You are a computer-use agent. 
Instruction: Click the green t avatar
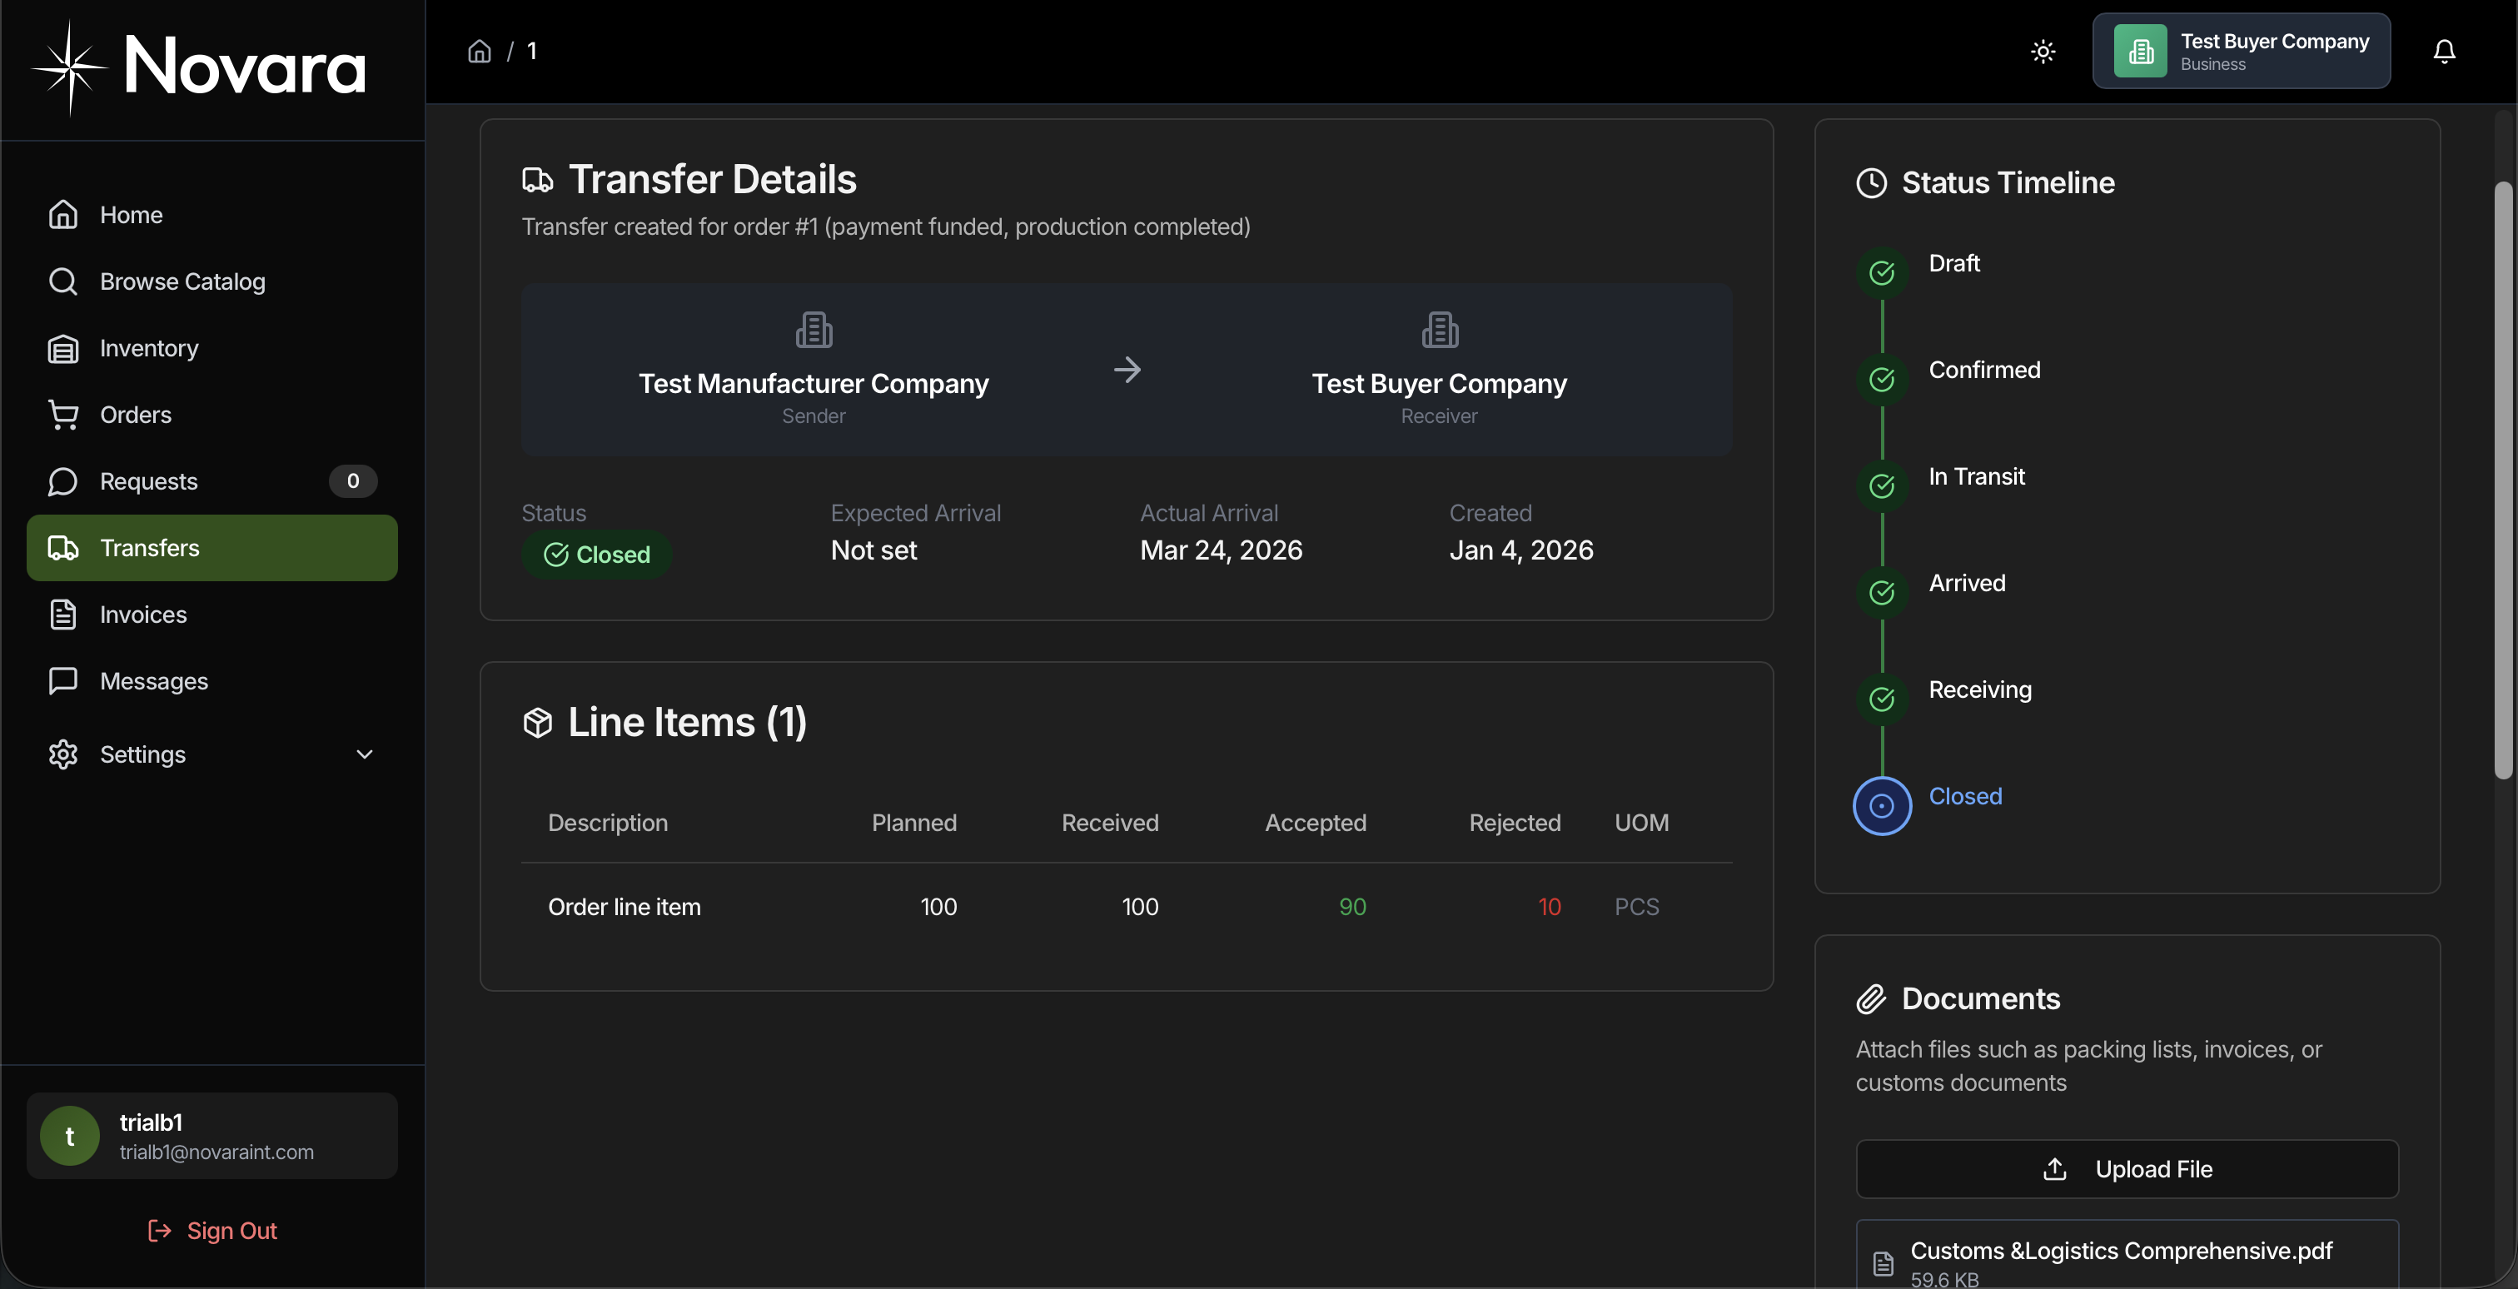[69, 1136]
